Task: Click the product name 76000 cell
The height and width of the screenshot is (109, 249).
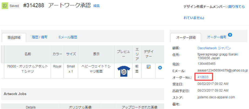Action: coord(27,69)
